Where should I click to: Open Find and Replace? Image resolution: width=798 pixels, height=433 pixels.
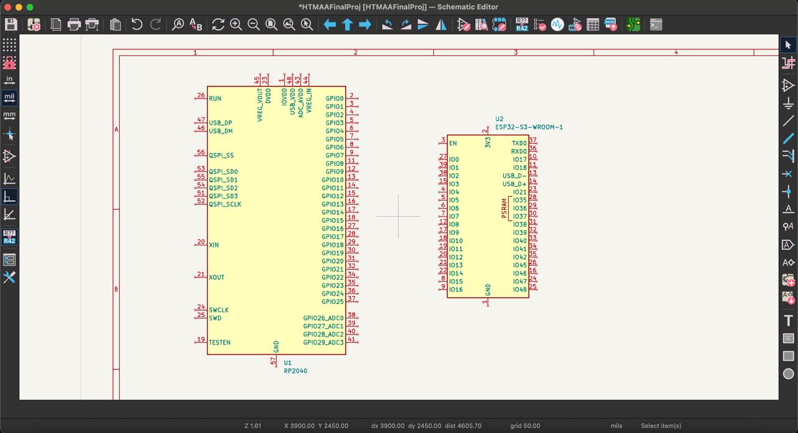click(x=196, y=25)
